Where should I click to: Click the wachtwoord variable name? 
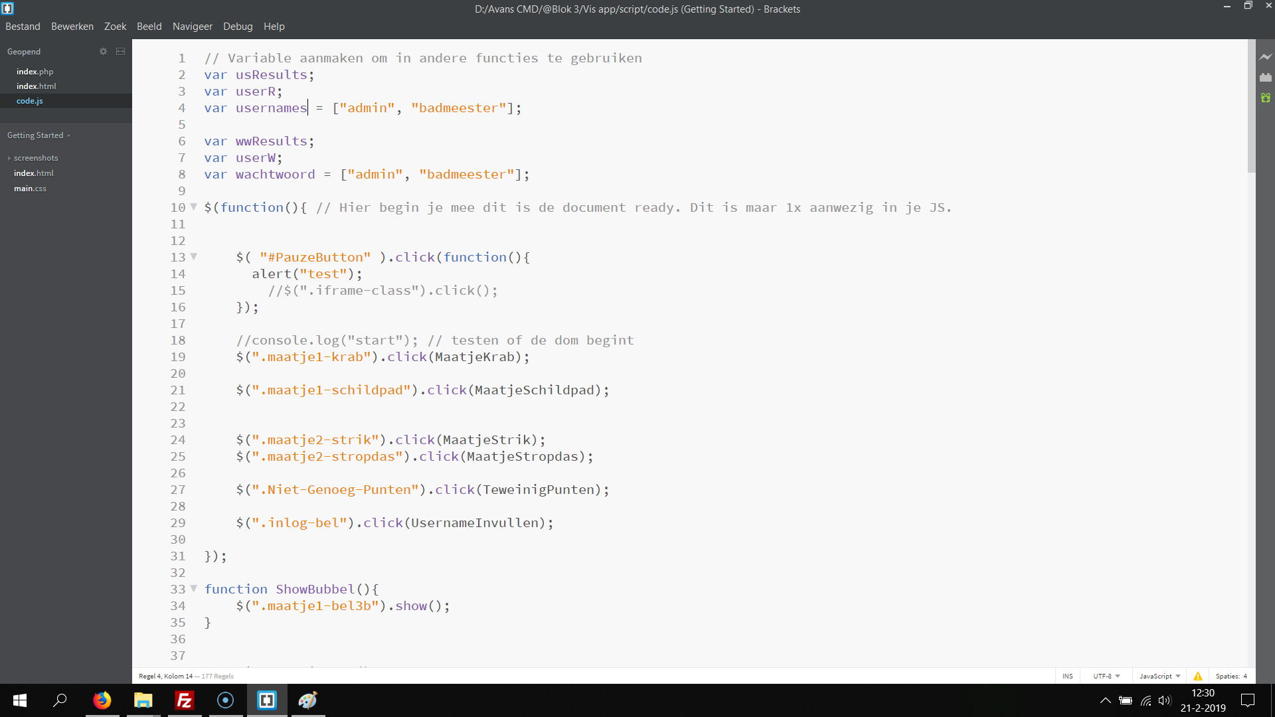coord(275,174)
